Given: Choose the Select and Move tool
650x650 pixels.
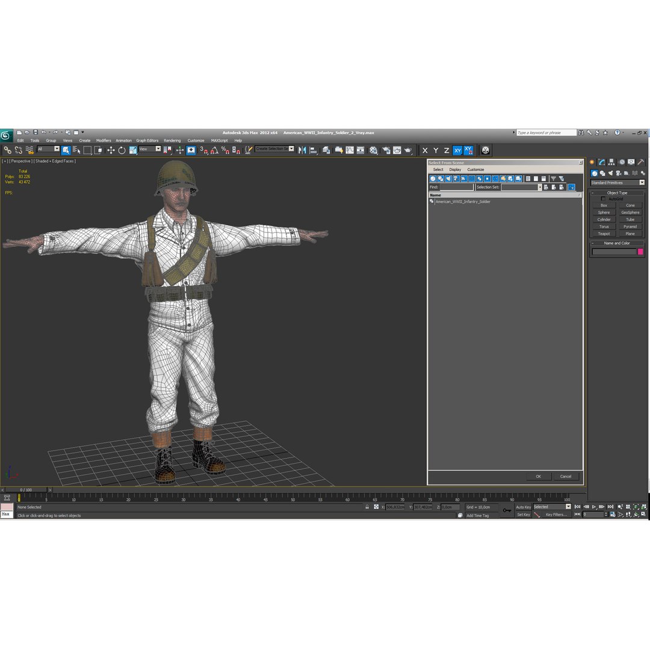Looking at the screenshot, I should tap(111, 150).
